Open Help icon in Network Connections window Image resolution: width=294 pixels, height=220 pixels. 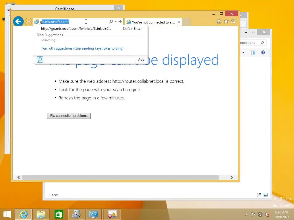click(x=263, y=52)
